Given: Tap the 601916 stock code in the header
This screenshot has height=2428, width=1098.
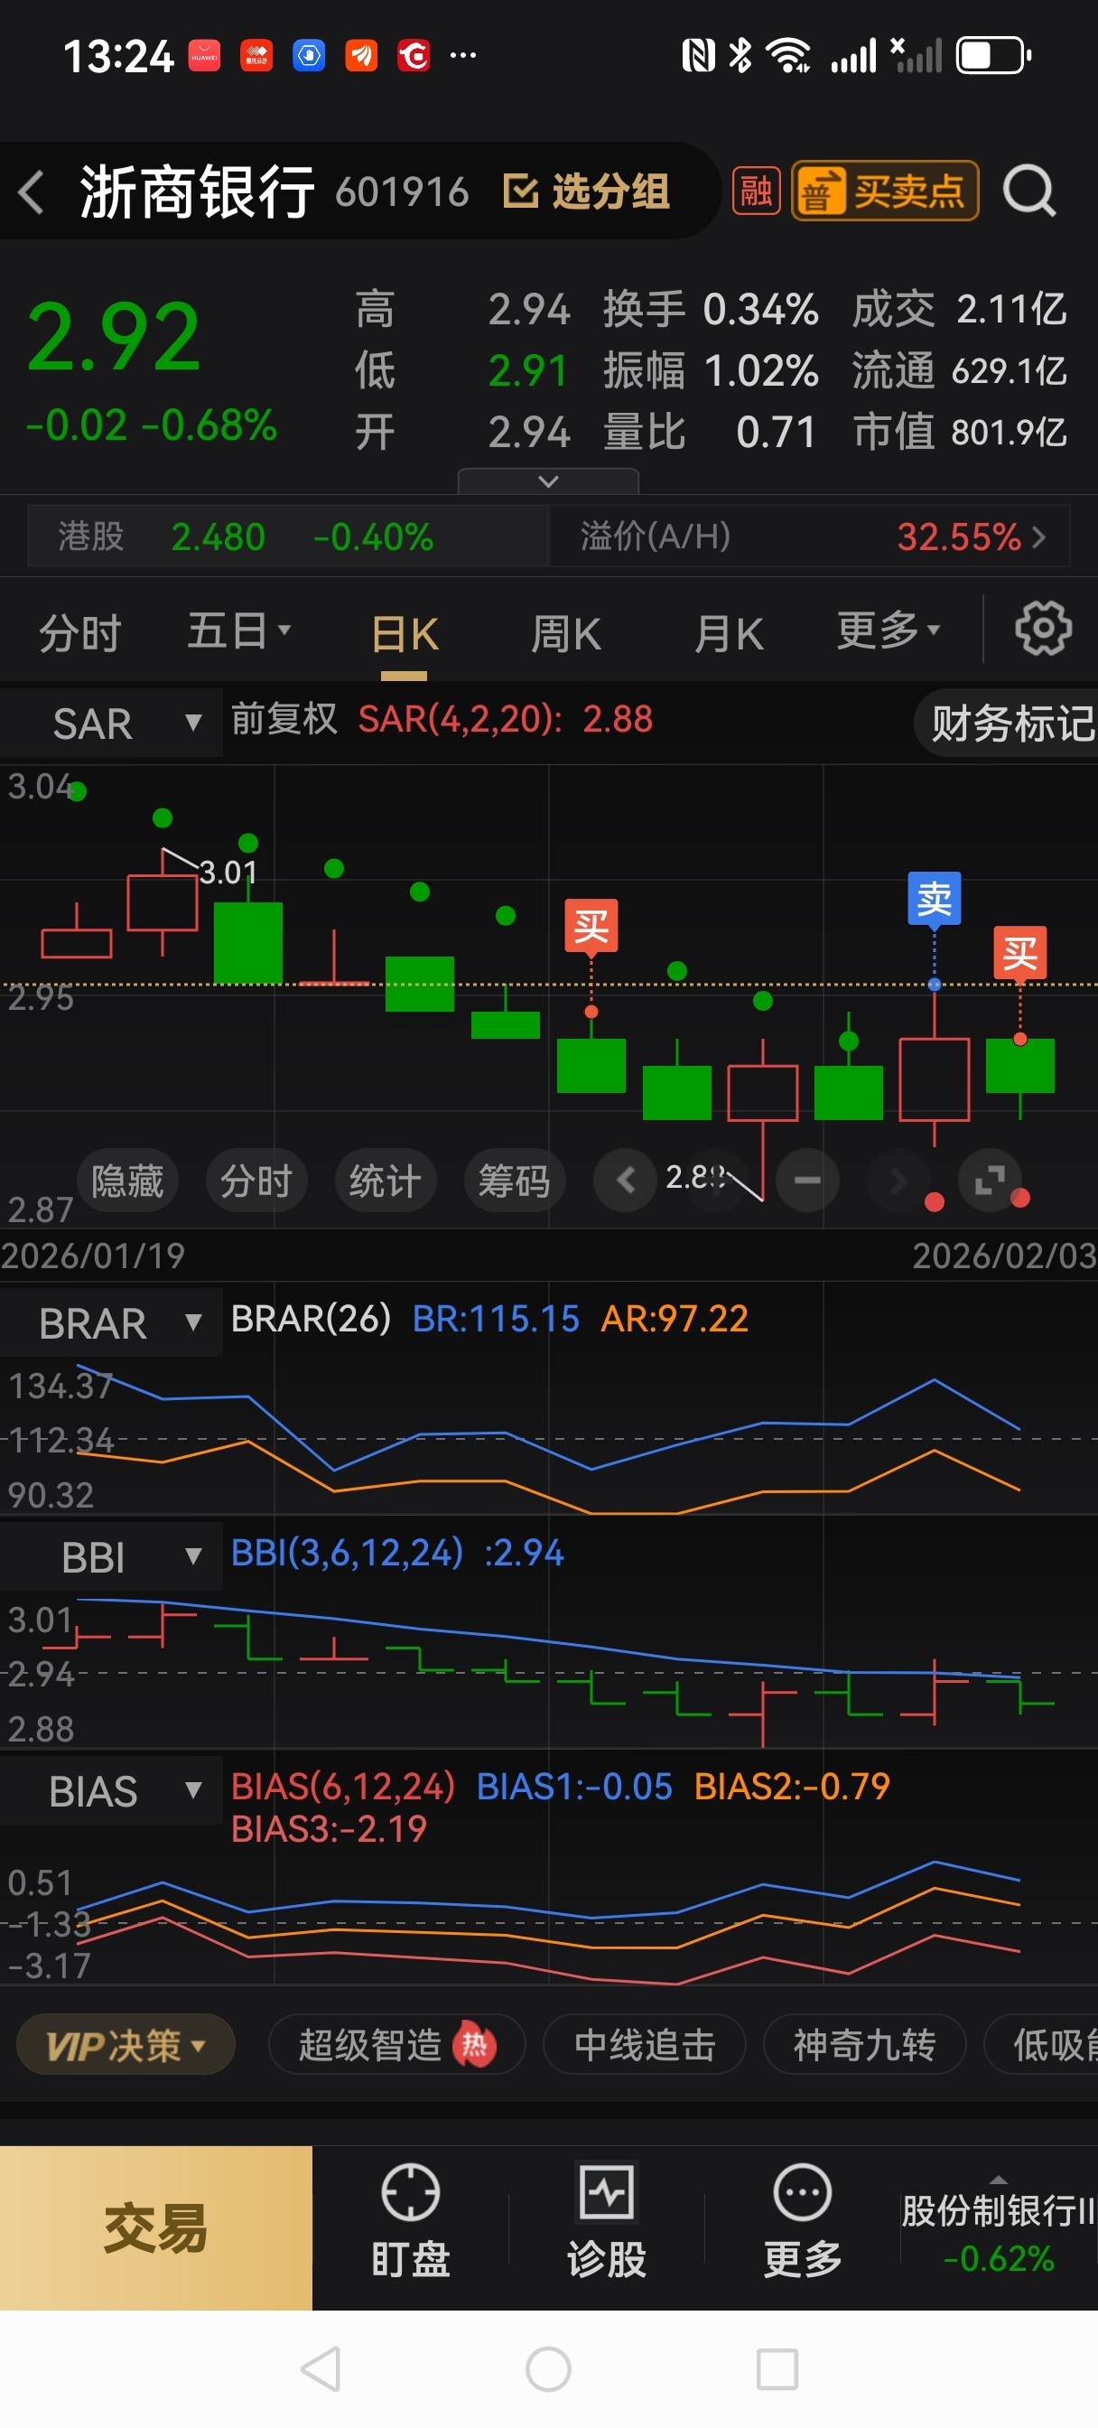Looking at the screenshot, I should [402, 192].
